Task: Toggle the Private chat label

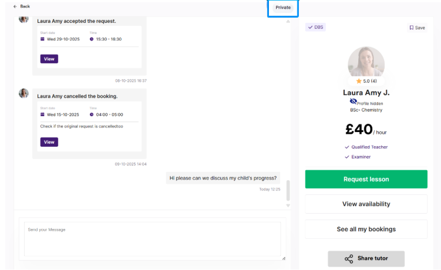Action: coord(283,8)
